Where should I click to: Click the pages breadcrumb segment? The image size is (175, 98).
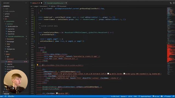[x=36, y=6]
